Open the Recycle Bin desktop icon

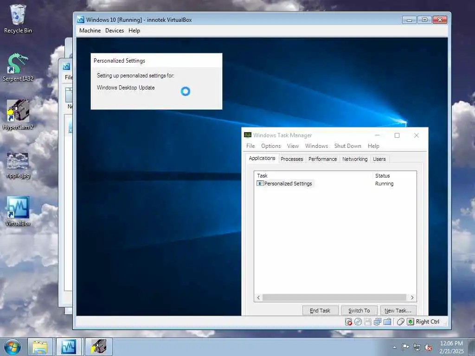click(18, 19)
